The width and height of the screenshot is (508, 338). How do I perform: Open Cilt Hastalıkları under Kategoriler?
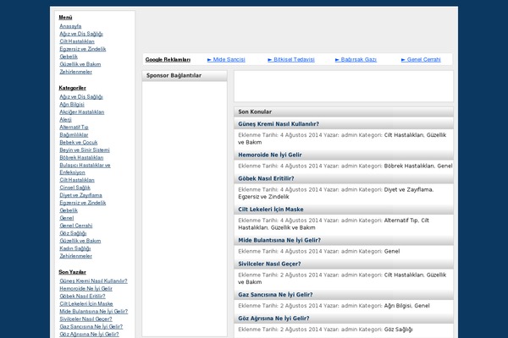point(77,180)
